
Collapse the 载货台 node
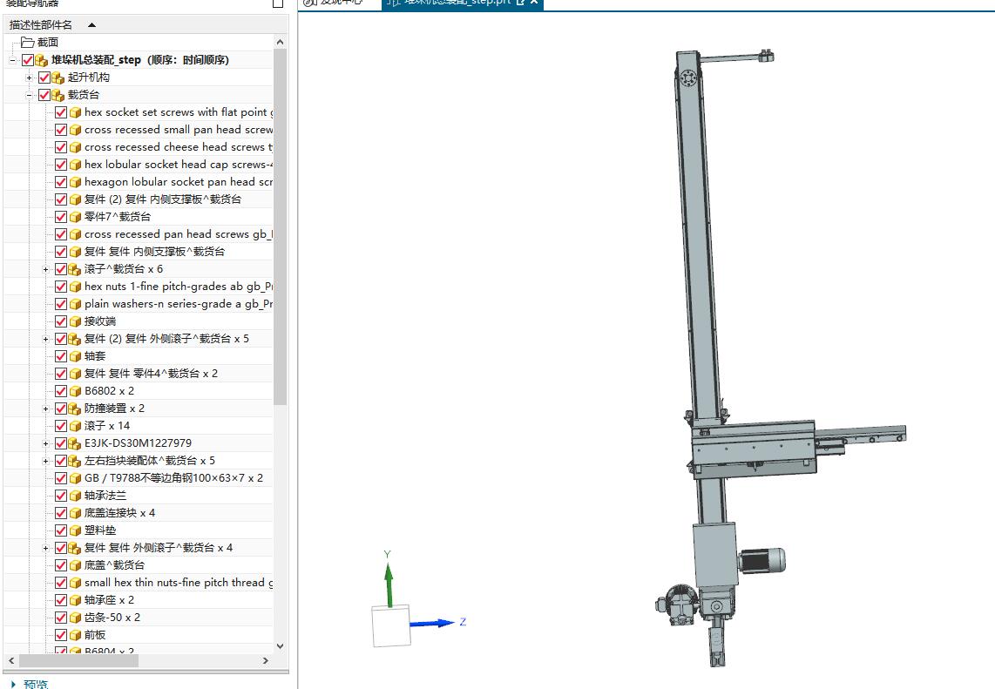[30, 95]
